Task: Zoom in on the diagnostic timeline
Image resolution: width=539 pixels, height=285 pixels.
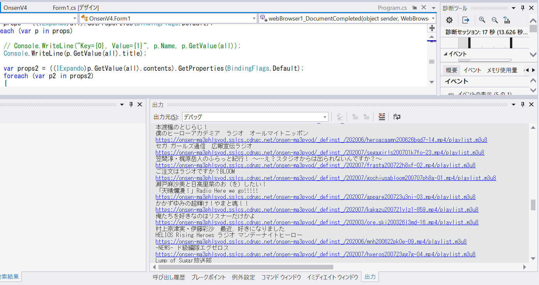Action: coord(482,20)
